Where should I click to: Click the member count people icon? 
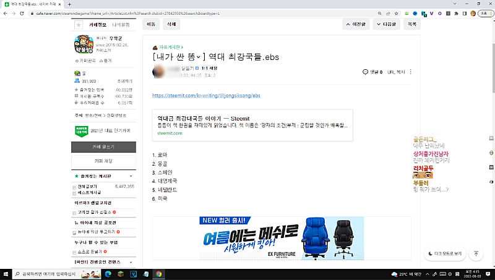click(x=77, y=81)
